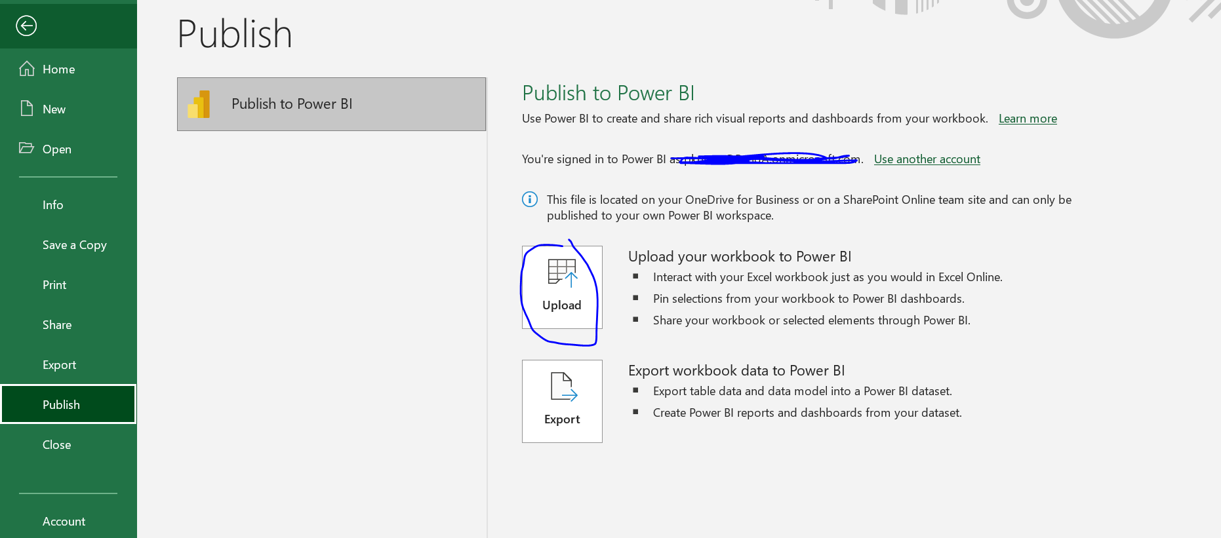The height and width of the screenshot is (538, 1221).
Task: Click the New document icon
Action: [x=27, y=108]
